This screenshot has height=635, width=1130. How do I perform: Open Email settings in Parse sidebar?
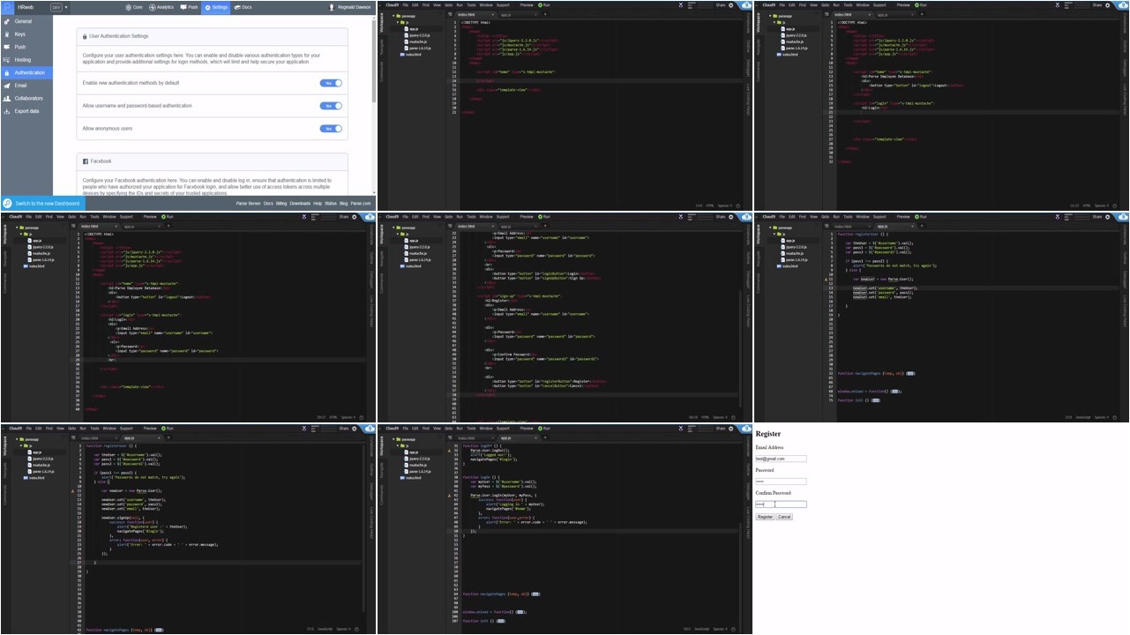click(x=26, y=86)
